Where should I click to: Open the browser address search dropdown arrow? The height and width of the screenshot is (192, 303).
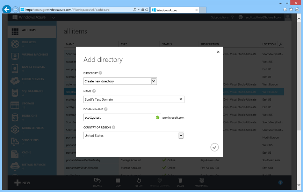138,10
